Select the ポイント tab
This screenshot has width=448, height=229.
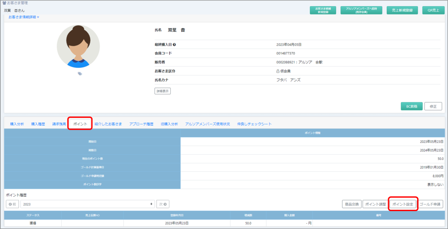80,124
